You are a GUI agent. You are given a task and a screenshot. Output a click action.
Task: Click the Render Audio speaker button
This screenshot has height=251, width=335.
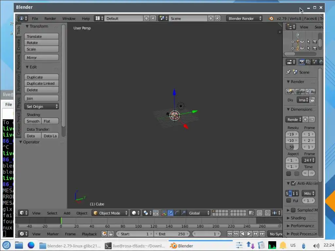click(310, 92)
